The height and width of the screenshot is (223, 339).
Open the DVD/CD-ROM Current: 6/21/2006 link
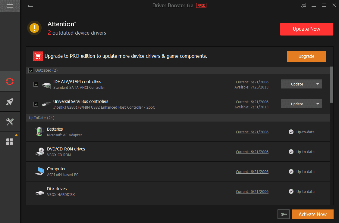(252, 152)
